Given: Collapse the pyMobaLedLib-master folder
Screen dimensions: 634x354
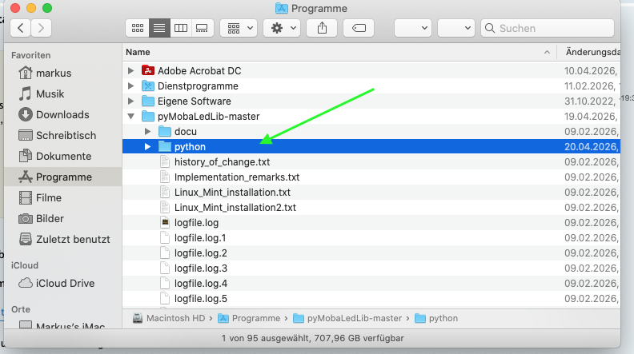Looking at the screenshot, I should 131,117.
